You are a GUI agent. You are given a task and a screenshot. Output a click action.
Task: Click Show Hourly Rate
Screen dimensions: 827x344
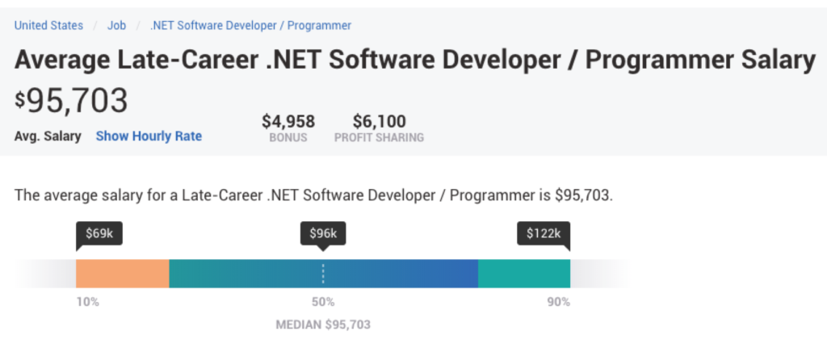pos(149,136)
